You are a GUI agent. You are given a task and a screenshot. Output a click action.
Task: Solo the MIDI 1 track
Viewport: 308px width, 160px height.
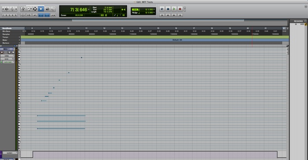pos(9,52)
